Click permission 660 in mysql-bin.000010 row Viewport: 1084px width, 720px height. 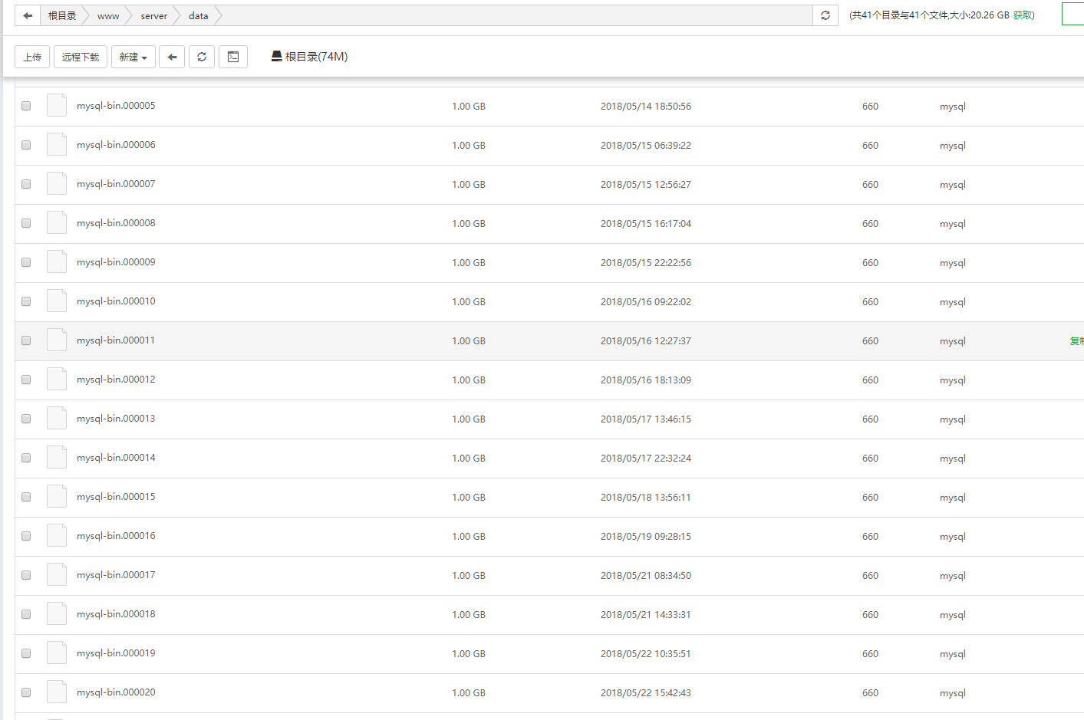click(x=870, y=302)
